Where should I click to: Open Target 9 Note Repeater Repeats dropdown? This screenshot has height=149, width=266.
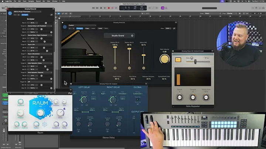(x=40, y=72)
